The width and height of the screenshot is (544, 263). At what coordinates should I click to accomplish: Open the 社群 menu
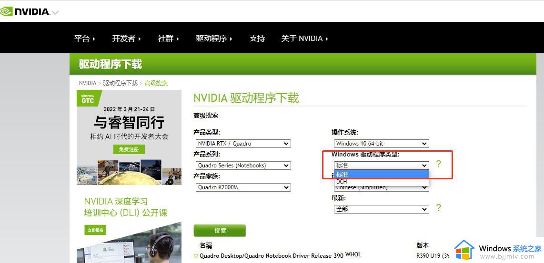pyautogui.click(x=168, y=39)
